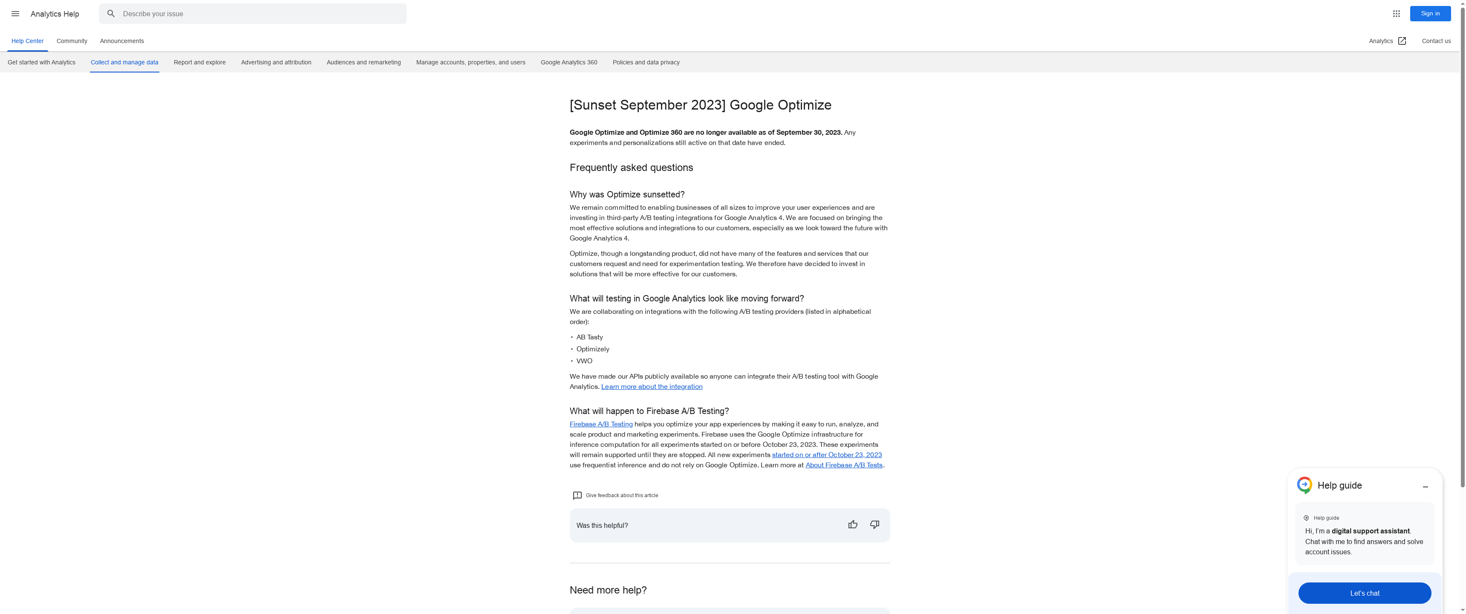Click the Let's chat button

coord(1364,592)
